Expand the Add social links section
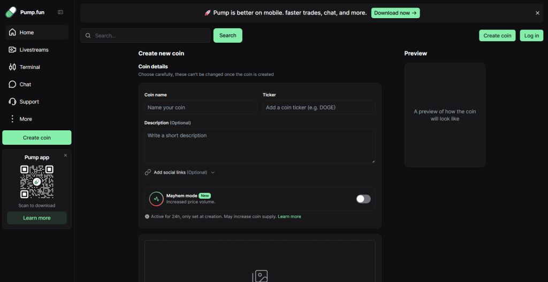The width and height of the screenshot is (548, 282). tap(180, 173)
